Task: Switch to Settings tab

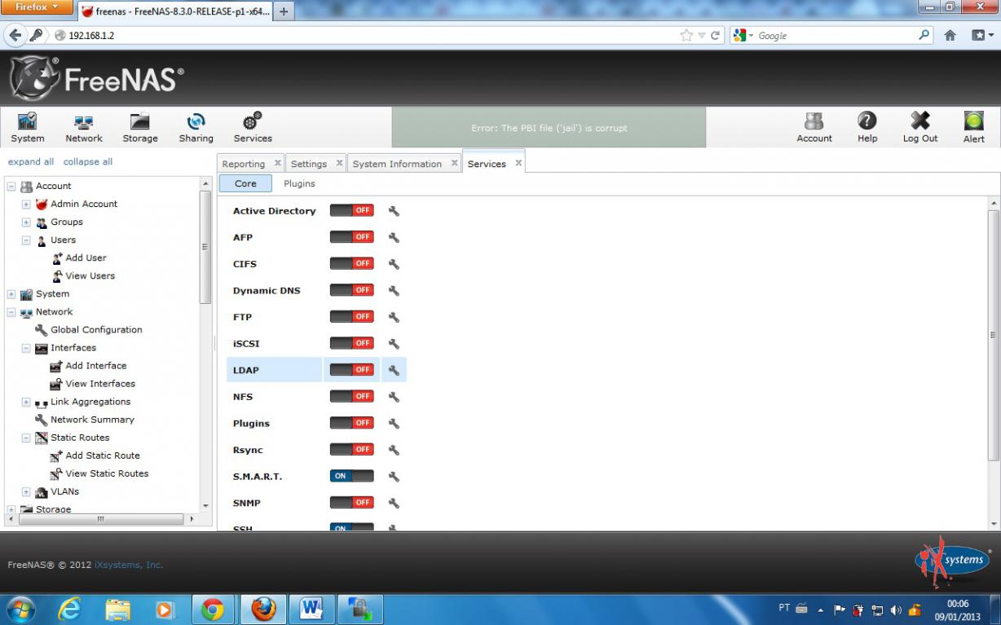Action: click(x=309, y=164)
